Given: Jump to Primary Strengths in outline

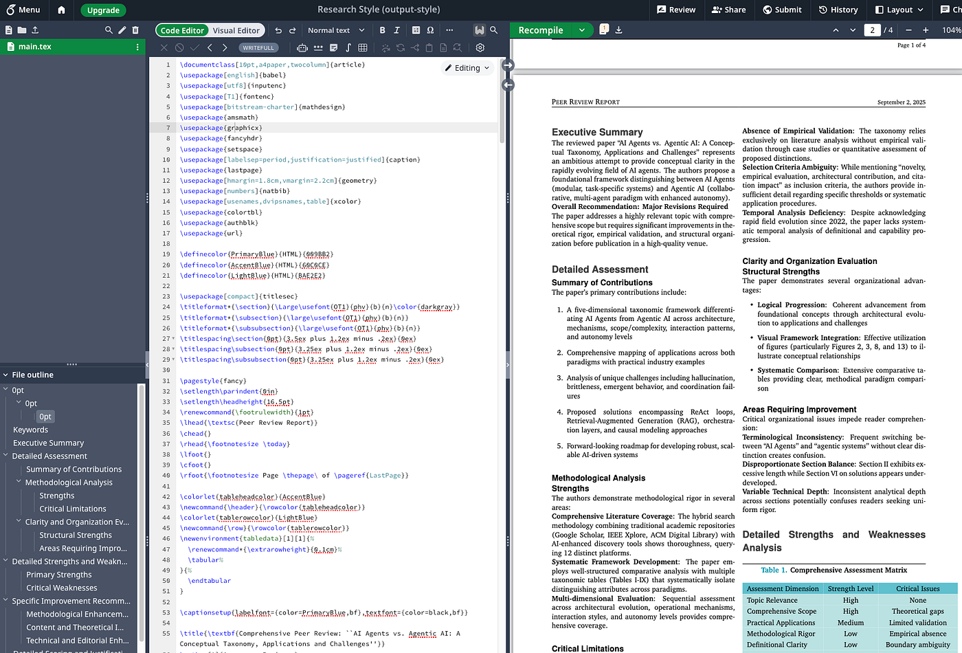Looking at the screenshot, I should pyautogui.click(x=59, y=575).
